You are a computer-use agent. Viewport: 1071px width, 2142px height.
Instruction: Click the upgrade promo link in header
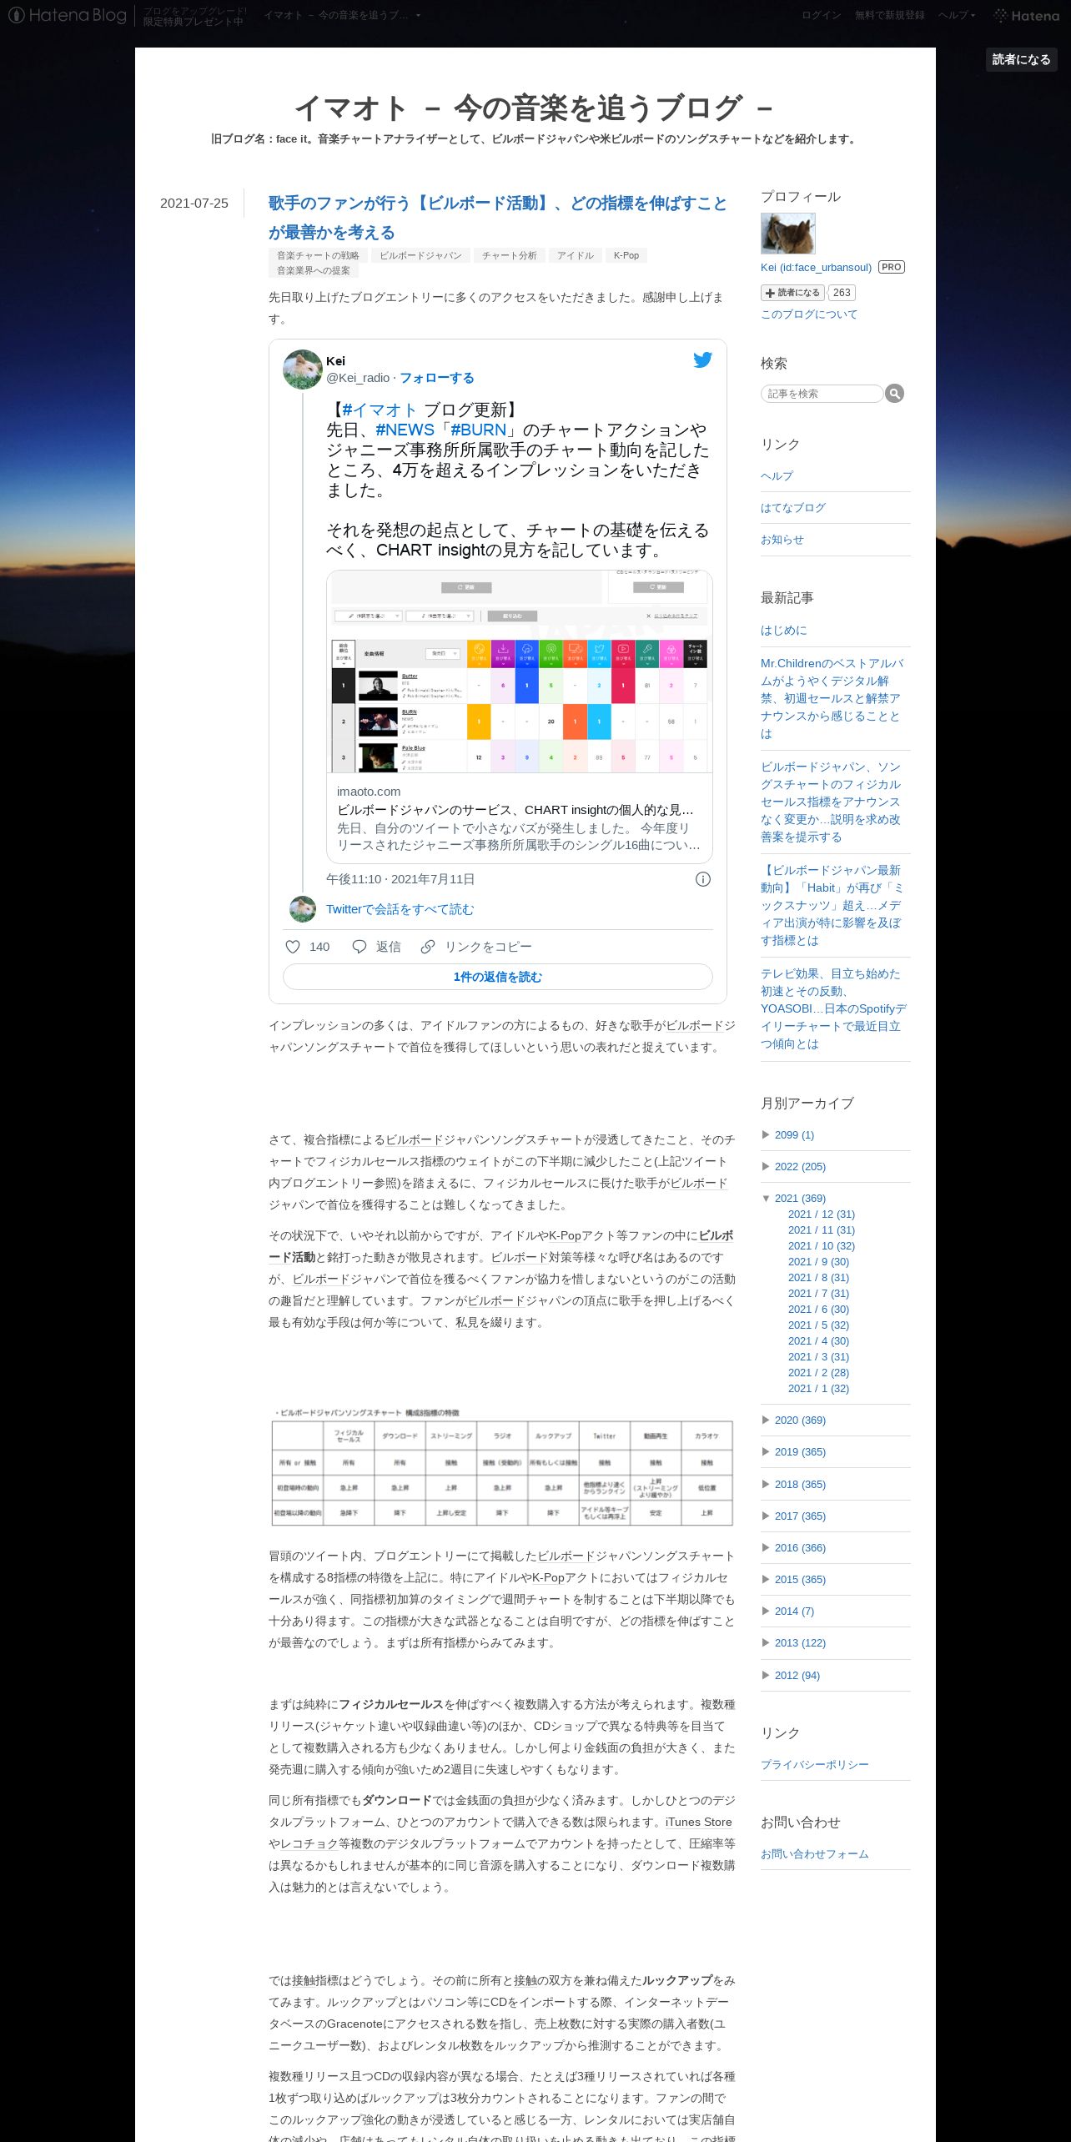click(x=194, y=16)
